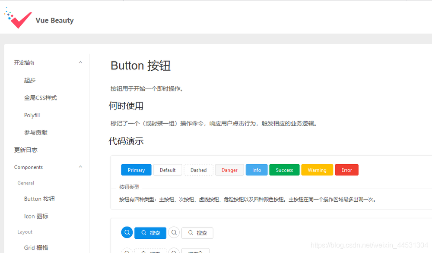Open the 参与贡献 contribution page
The image size is (432, 253).
pyautogui.click(x=36, y=132)
